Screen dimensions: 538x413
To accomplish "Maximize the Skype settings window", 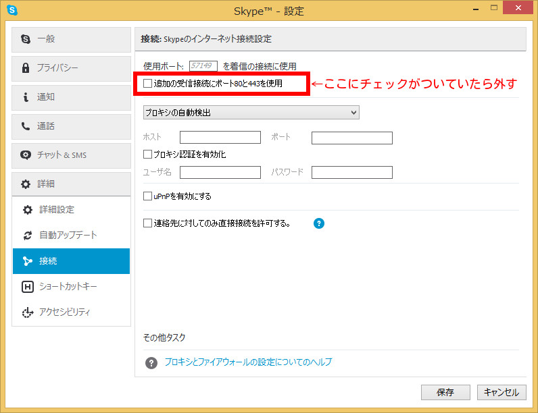I will pos(494,7).
